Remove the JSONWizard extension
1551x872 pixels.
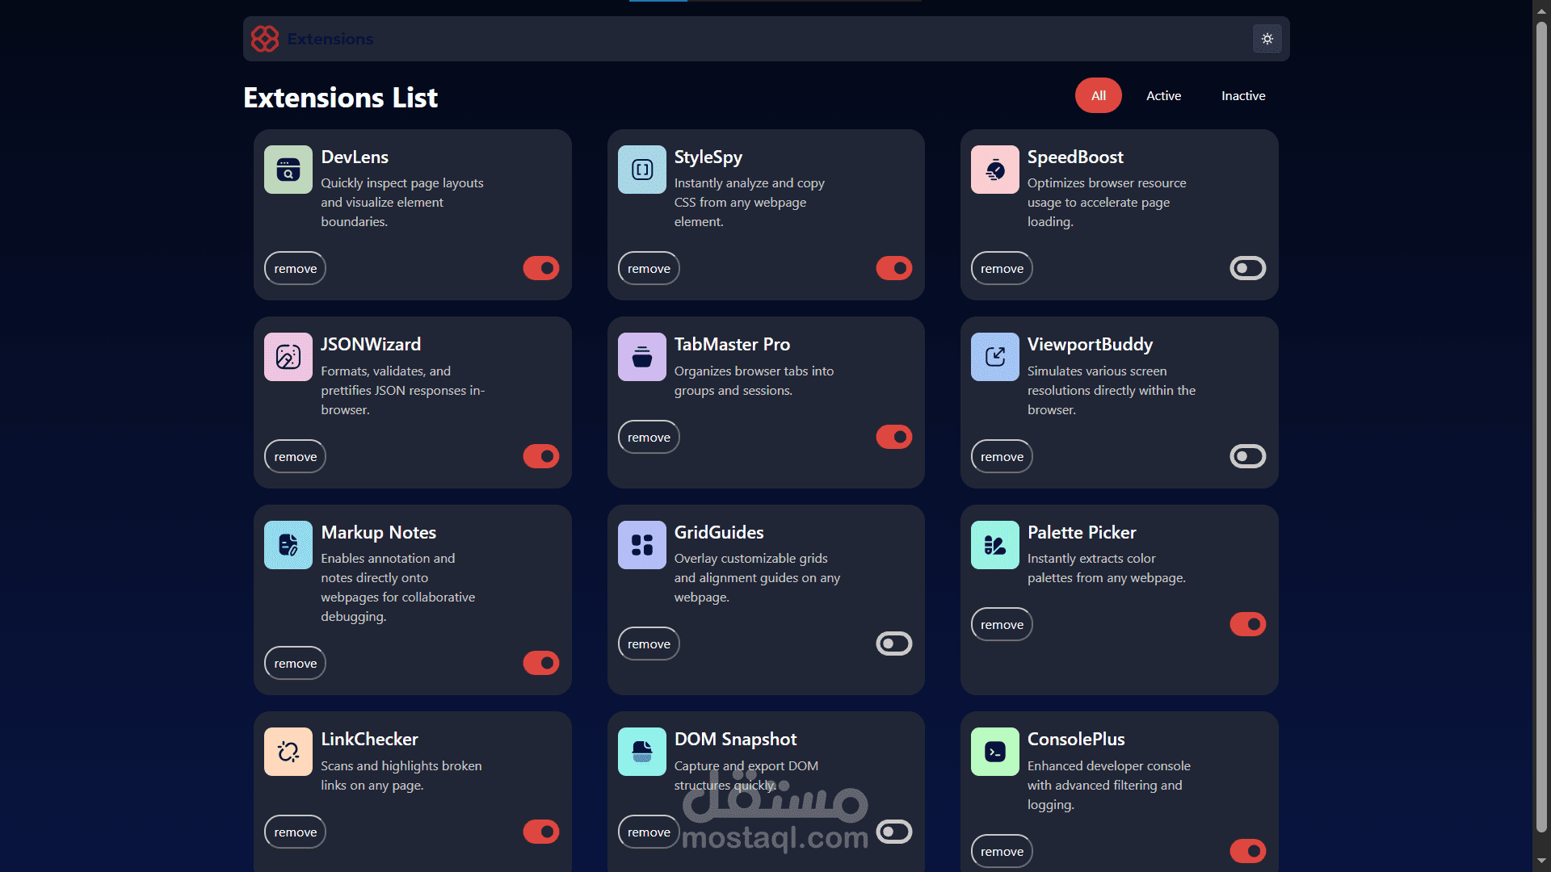tap(295, 456)
